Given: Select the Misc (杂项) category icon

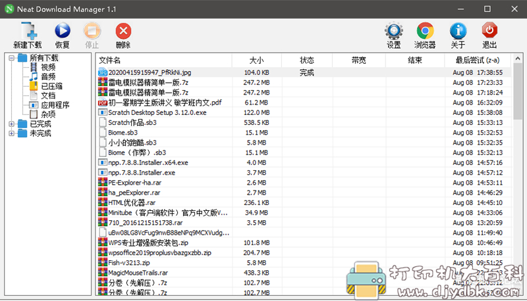Looking at the screenshot, I should pyautogui.click(x=34, y=114).
